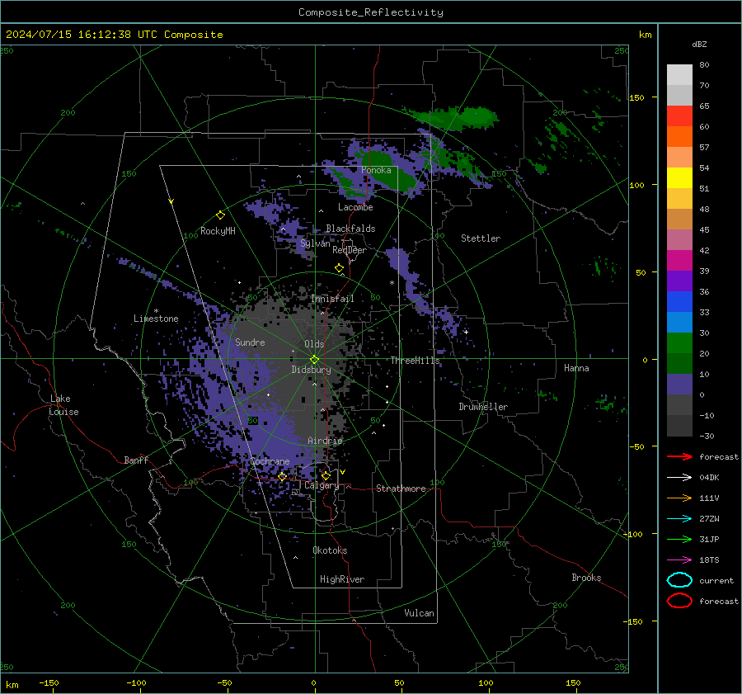
Task: Click the Innisfail town label
Action: tap(332, 299)
